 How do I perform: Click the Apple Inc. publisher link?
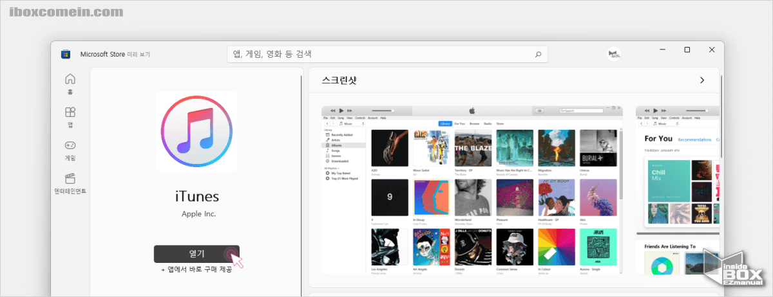197,213
